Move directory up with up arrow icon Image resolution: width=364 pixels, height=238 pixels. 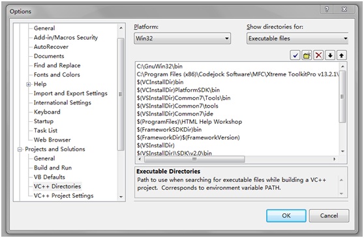click(341, 55)
